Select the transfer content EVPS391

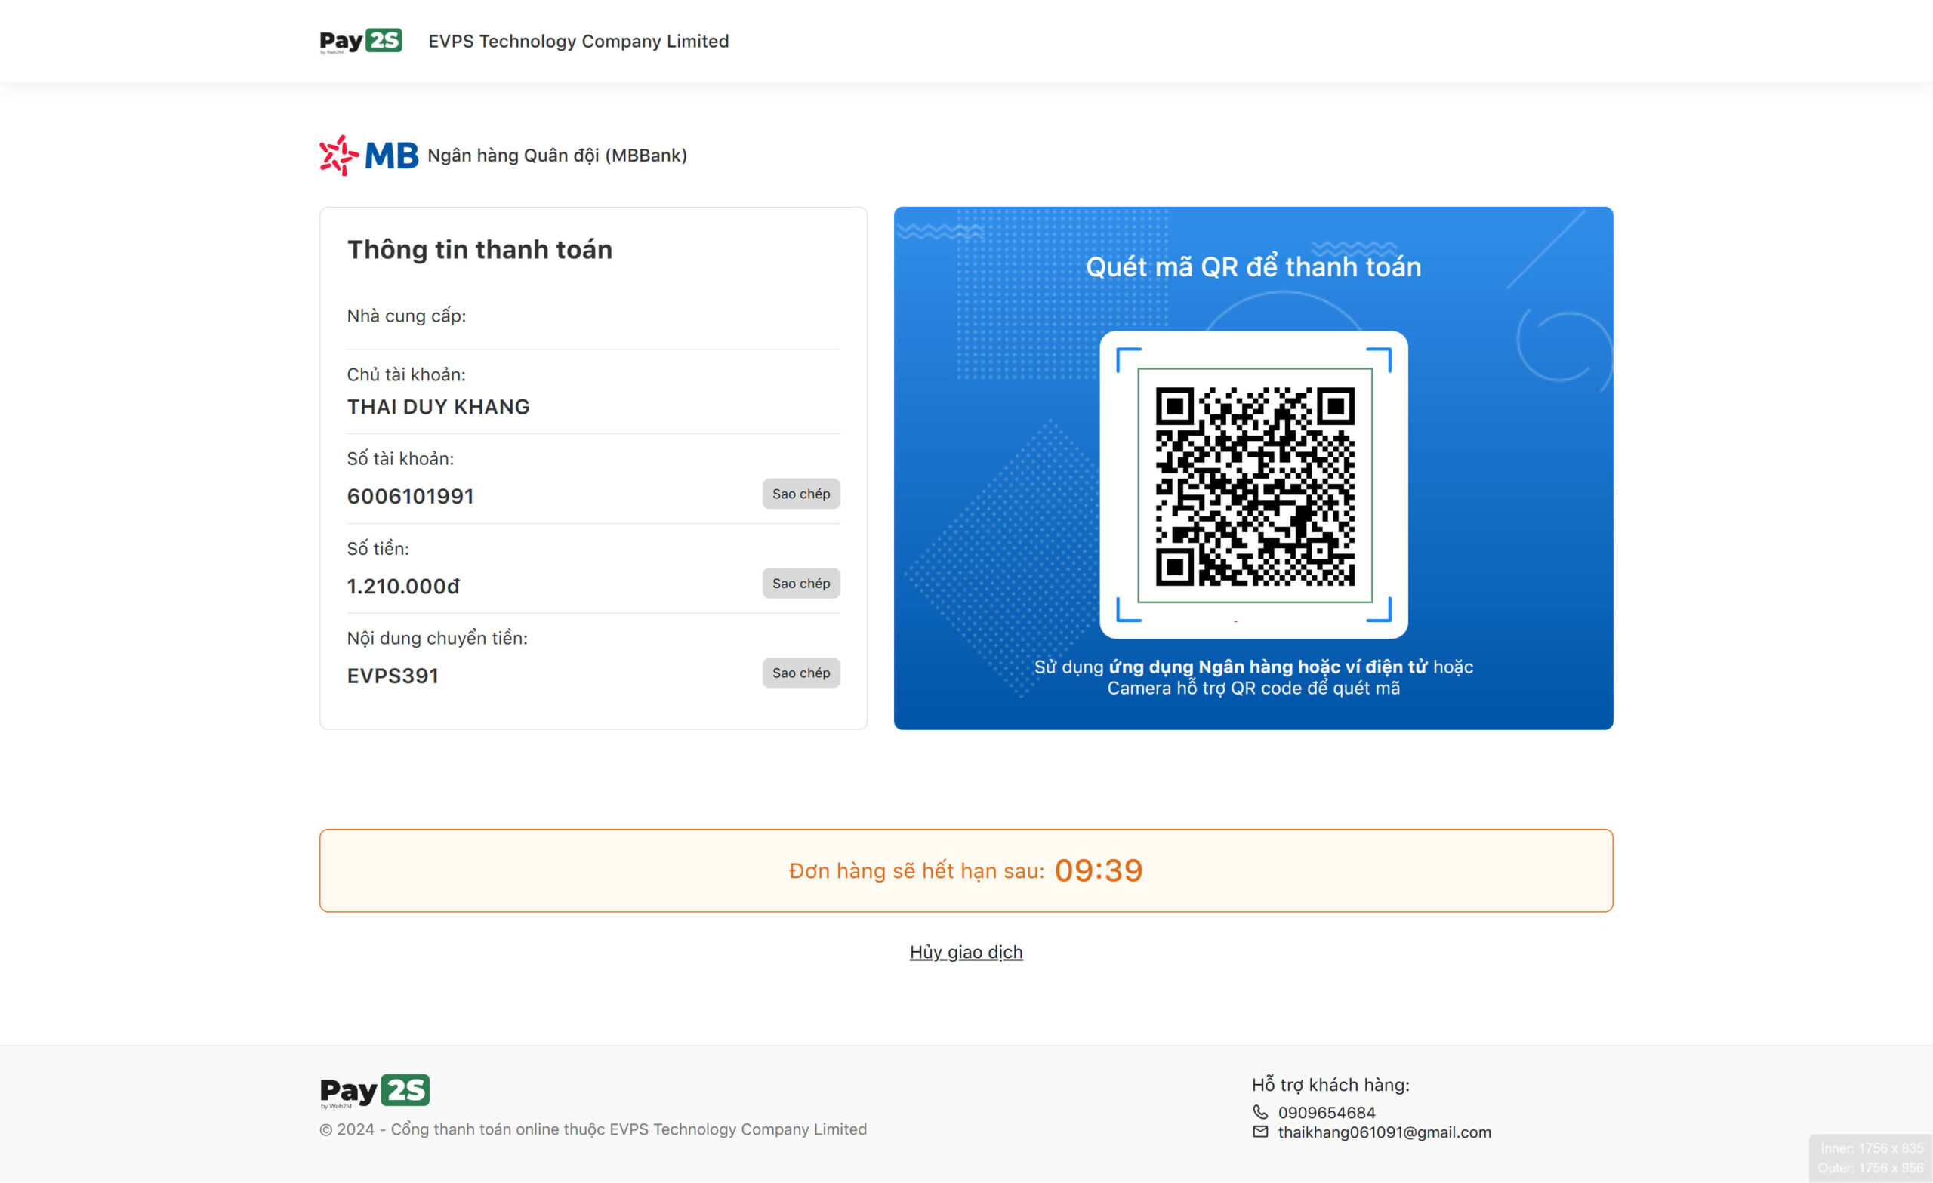point(393,676)
